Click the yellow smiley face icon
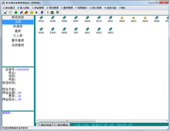The height and width of the screenshot is (131, 170). pos(32,12)
